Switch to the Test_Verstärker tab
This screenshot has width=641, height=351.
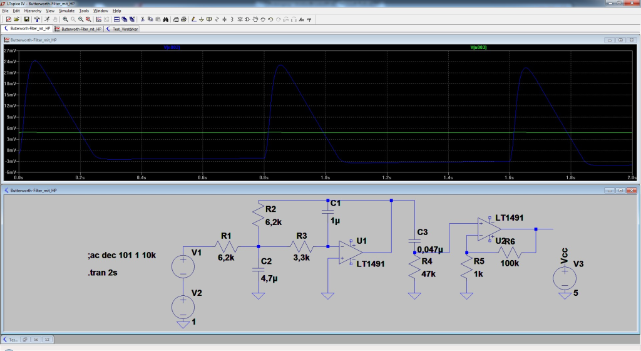coord(123,29)
